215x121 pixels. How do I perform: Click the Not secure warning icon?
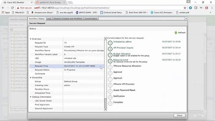tap(18, 8)
